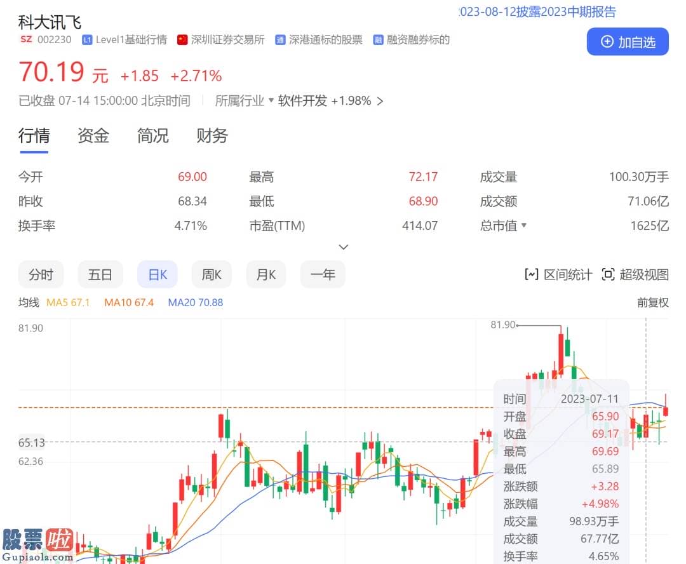This screenshot has width=686, height=564.
Task: Open the 2023中期报告 disclosure link
Action: [537, 12]
